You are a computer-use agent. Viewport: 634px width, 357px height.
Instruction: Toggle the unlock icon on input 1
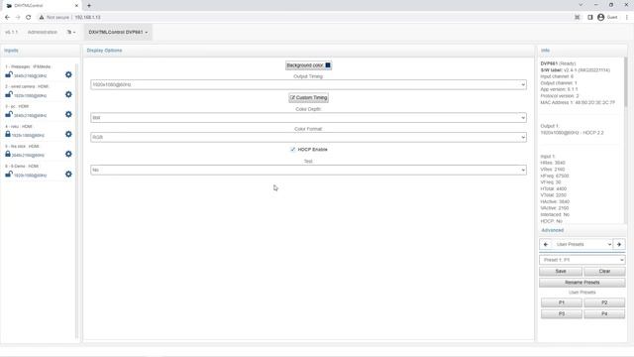9,74
